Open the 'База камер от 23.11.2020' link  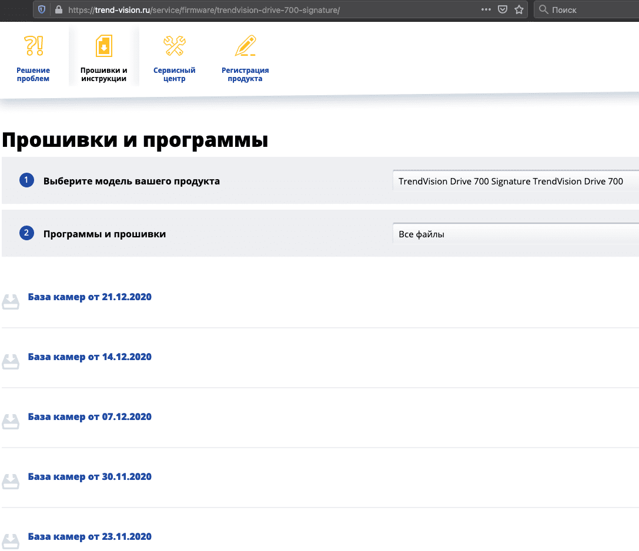click(89, 537)
